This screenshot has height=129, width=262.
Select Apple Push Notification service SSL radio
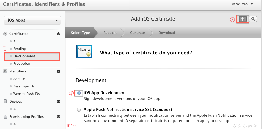point(79,110)
